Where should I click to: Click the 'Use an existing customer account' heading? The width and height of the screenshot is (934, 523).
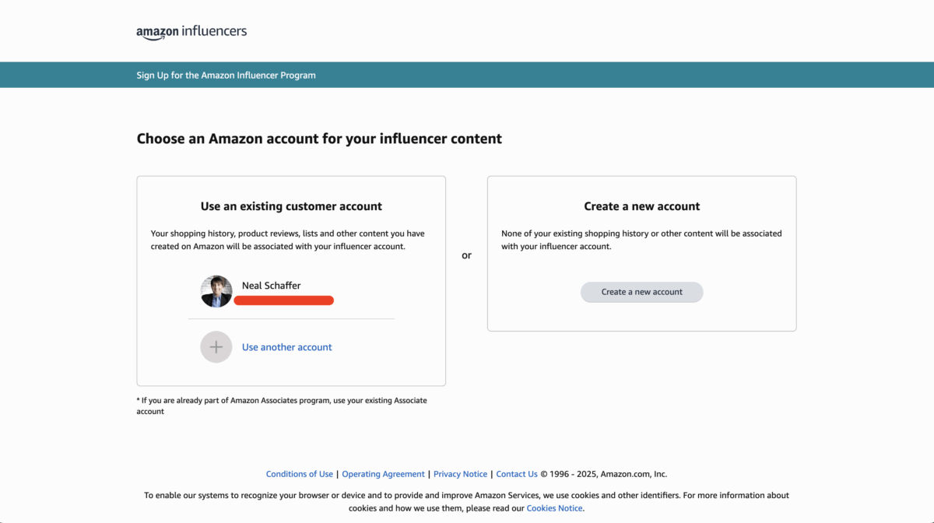291,206
